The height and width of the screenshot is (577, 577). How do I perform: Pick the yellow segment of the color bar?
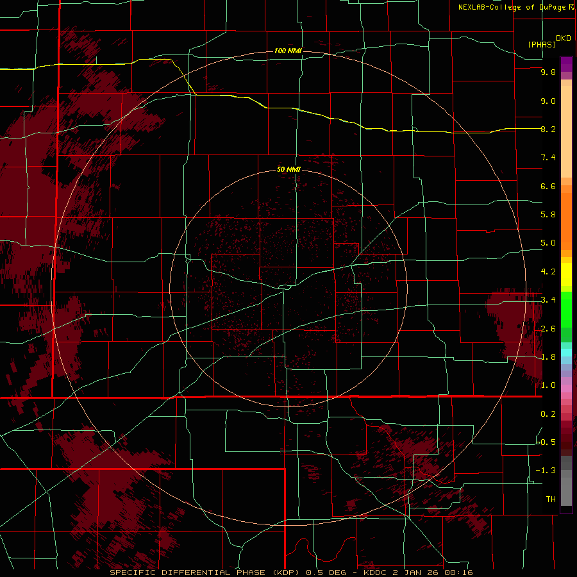(566, 274)
